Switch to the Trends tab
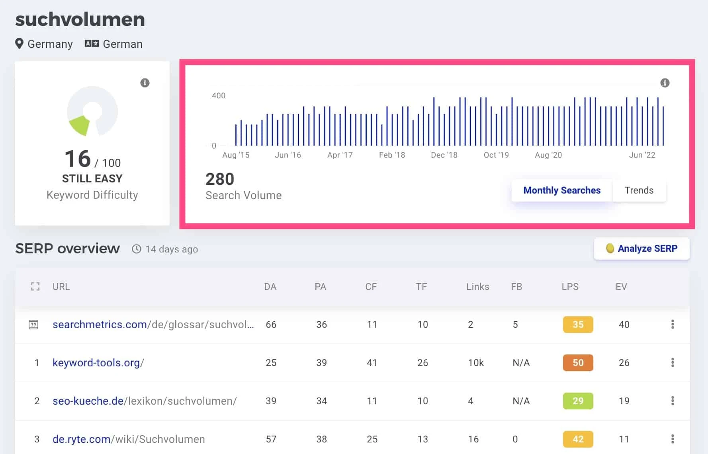The width and height of the screenshot is (708, 454). (x=639, y=190)
